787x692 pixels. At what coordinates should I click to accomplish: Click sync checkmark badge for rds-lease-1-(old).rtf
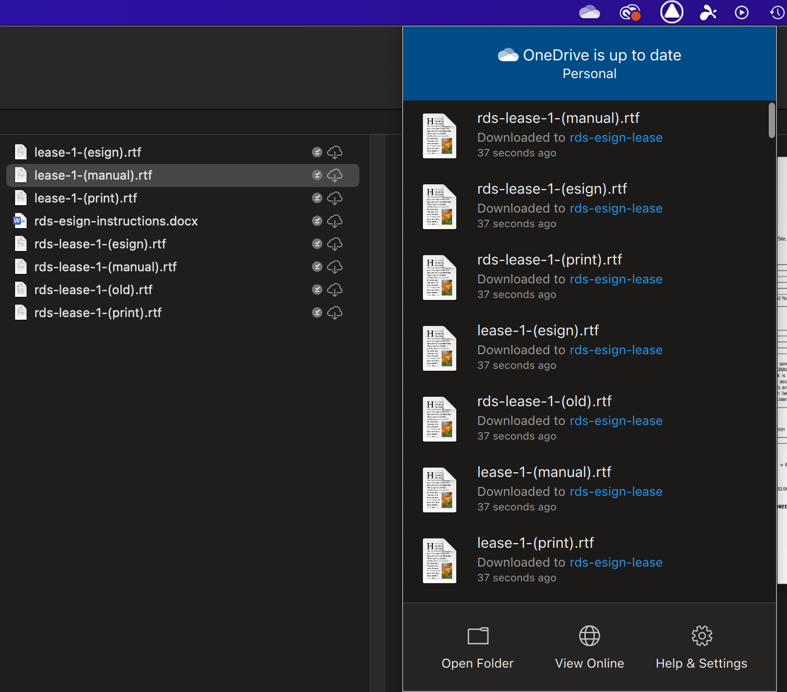[x=317, y=290]
